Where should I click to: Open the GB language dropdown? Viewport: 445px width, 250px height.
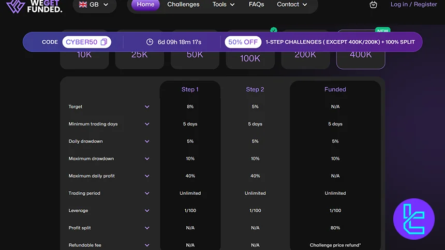(x=94, y=5)
